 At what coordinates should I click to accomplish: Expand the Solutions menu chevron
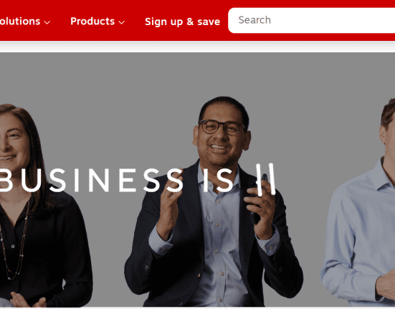[x=47, y=22]
